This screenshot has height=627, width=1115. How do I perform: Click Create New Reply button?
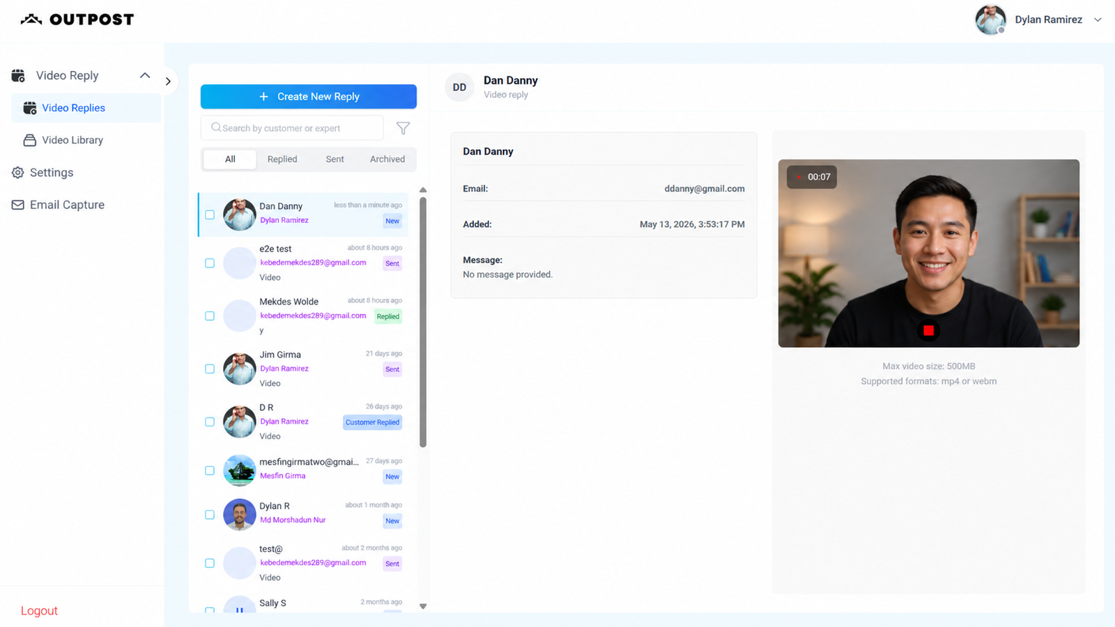point(309,97)
